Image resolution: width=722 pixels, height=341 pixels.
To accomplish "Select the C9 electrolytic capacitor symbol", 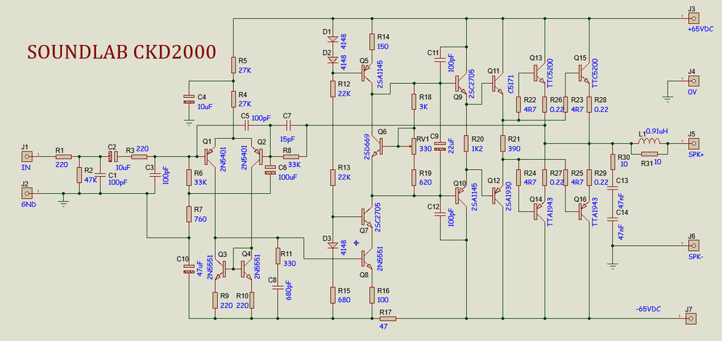I will point(440,147).
